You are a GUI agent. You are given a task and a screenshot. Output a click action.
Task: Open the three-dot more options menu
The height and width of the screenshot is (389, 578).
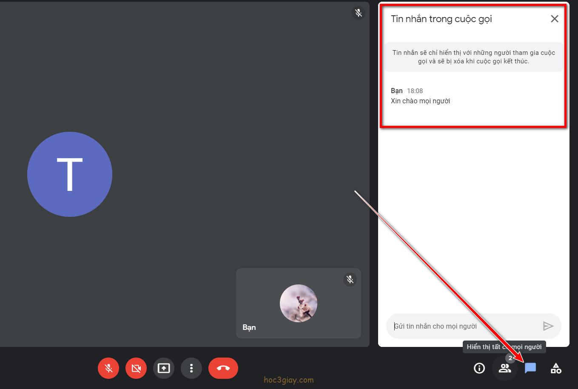pos(191,368)
